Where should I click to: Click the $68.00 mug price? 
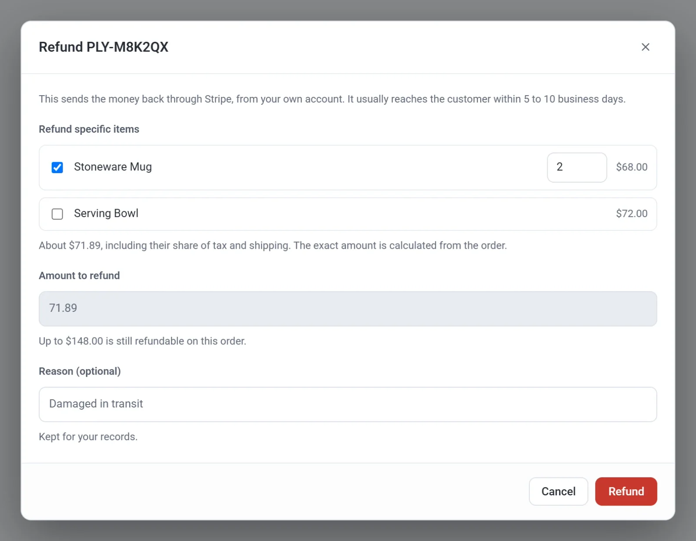pos(632,167)
